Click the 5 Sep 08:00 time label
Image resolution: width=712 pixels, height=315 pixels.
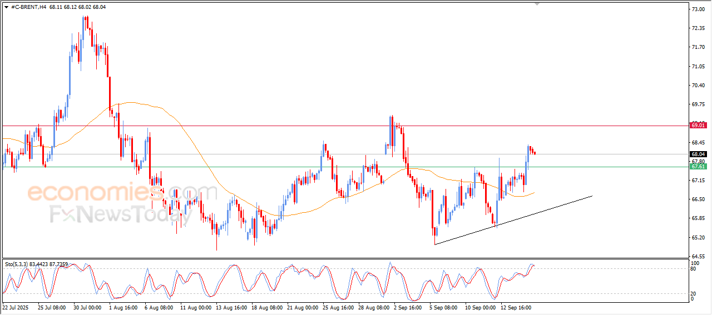pyautogui.click(x=444, y=307)
